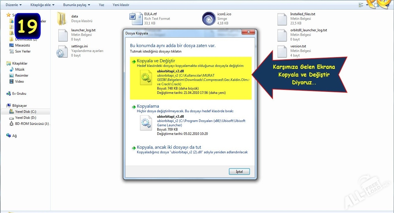
Task: Click Yaz in the toolbar
Action: tap(102, 5)
